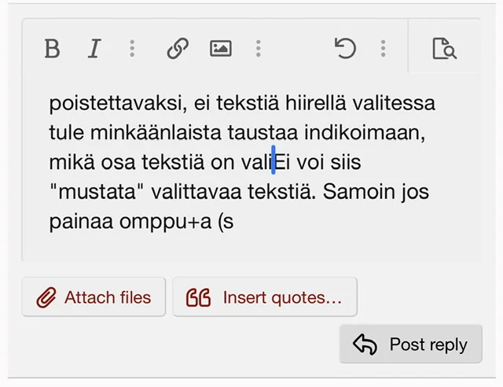Click the word "painaa" in last line
503x387 pixels.
[75, 222]
